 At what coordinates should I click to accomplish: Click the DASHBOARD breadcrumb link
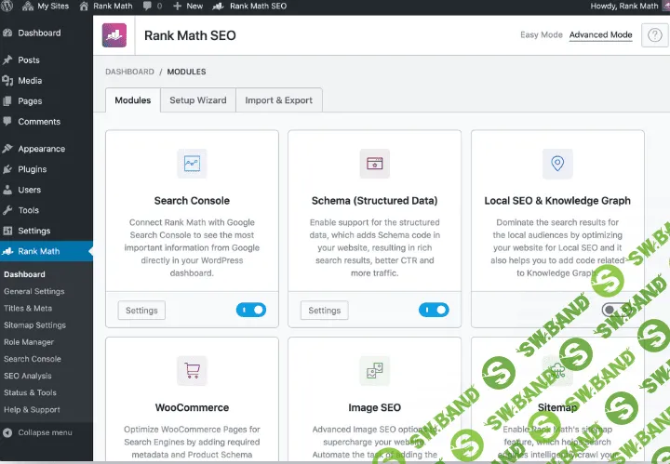coord(129,72)
